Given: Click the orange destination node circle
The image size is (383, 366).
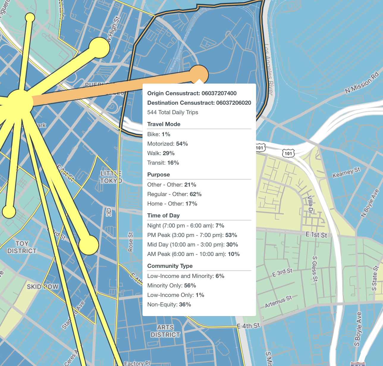Looking at the screenshot, I should point(199,74).
